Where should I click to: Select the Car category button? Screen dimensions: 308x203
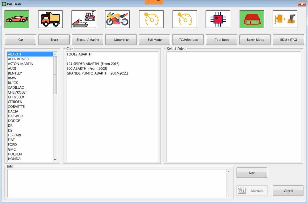(x=20, y=40)
